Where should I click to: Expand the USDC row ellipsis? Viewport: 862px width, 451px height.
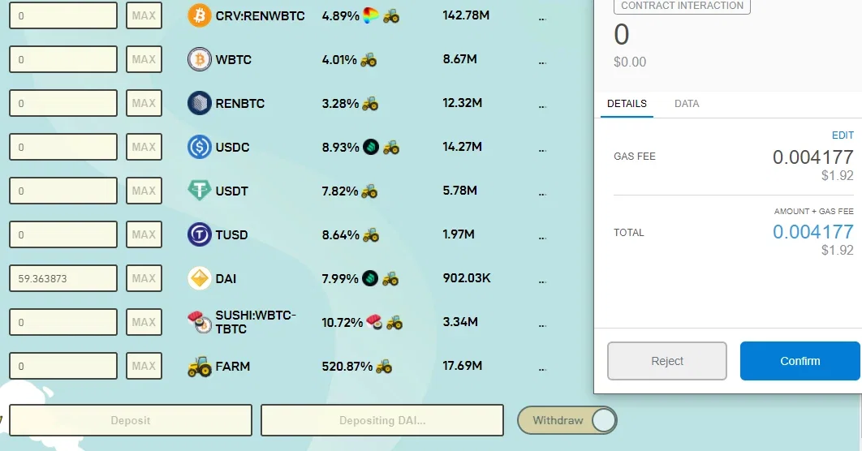(542, 151)
